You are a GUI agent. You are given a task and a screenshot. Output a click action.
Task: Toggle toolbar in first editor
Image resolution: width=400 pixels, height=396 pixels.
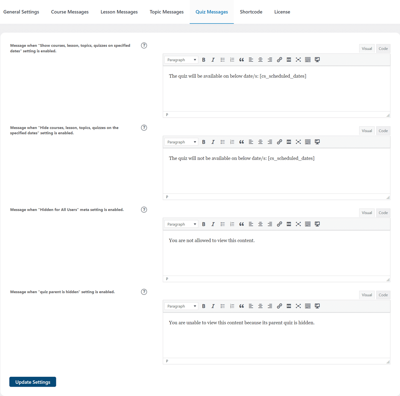tap(308, 60)
